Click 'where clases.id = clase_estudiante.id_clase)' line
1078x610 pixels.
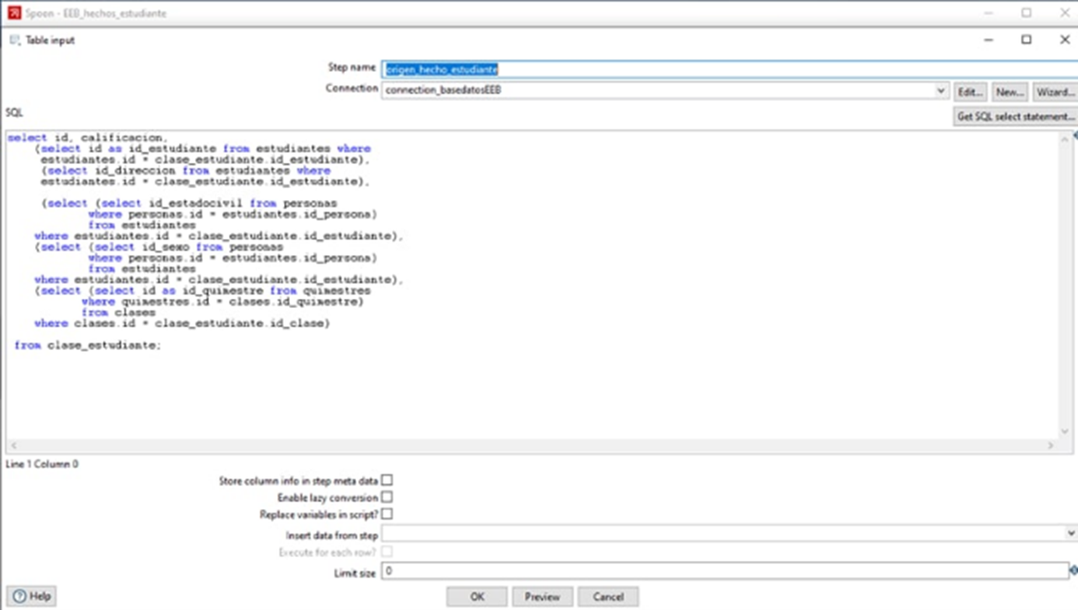click(182, 323)
